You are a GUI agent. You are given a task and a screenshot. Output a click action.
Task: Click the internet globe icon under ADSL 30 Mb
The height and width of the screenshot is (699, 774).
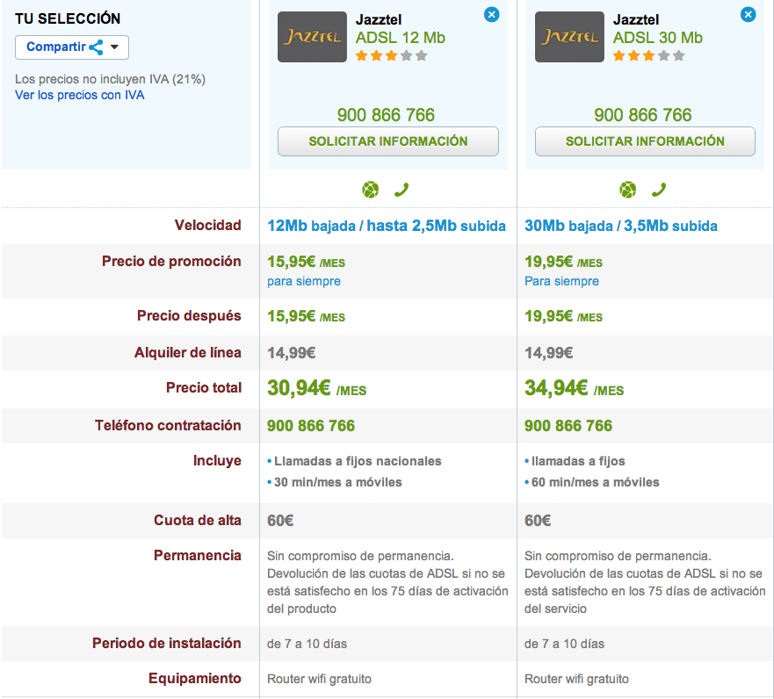[x=627, y=190]
